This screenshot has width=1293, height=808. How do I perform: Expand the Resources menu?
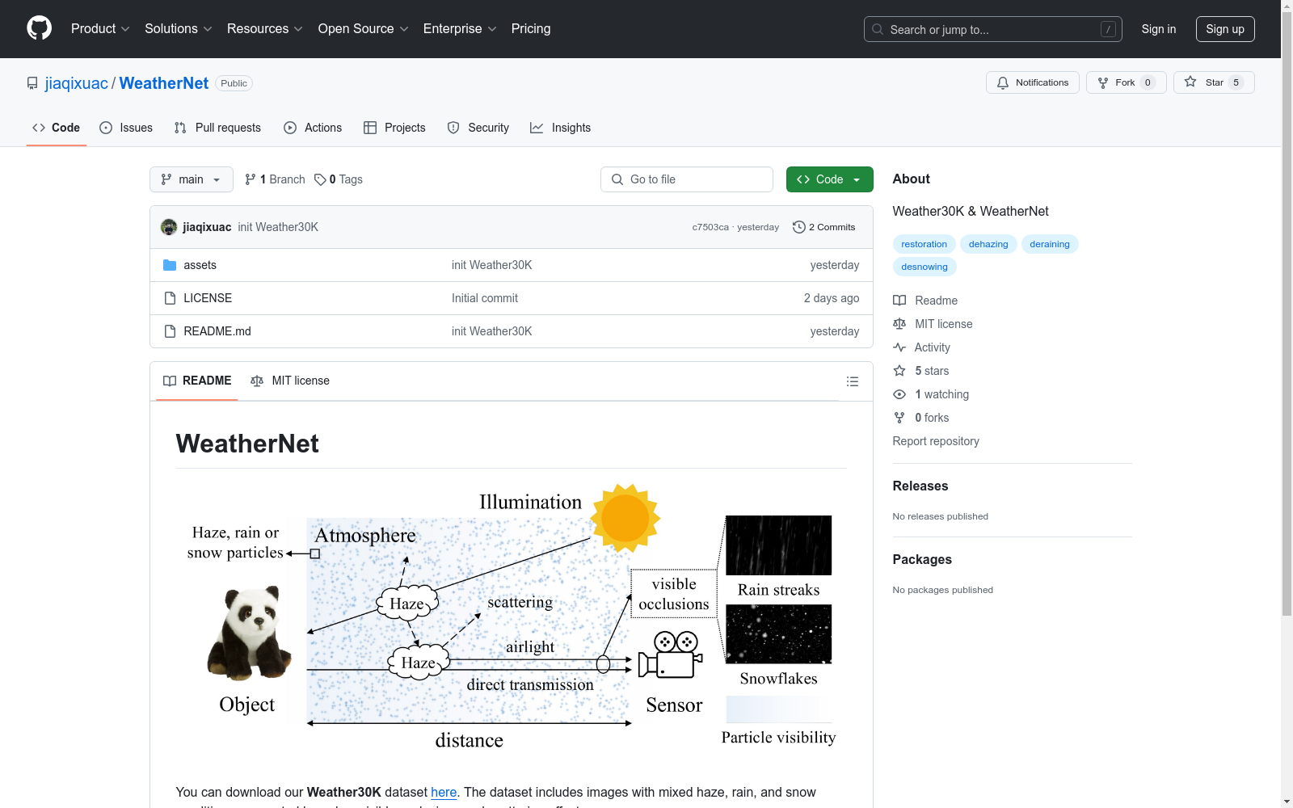coord(265,29)
